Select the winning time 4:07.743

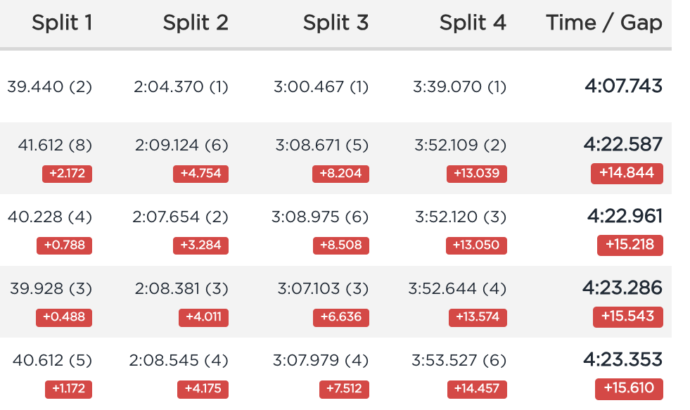click(x=624, y=86)
